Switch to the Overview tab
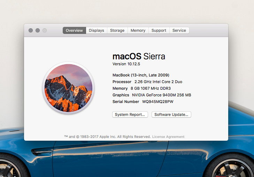 coord(74,30)
